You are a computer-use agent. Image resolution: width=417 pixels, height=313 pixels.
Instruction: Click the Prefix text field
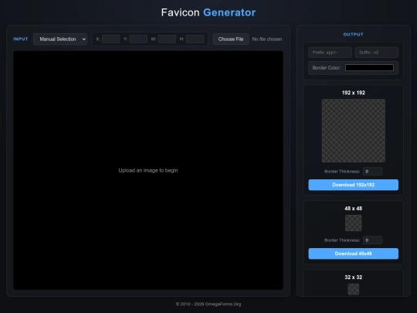pos(330,53)
